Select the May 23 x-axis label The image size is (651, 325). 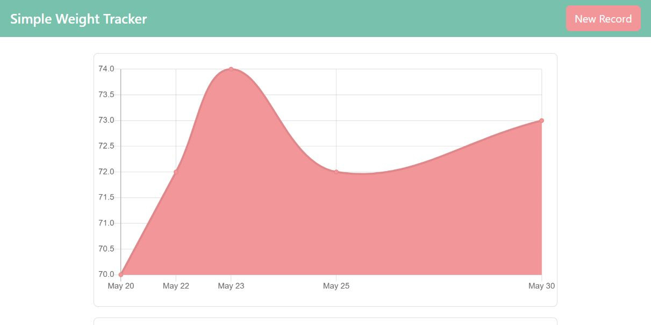point(231,286)
